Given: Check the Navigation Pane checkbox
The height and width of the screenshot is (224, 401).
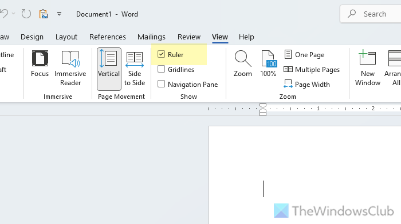Looking at the screenshot, I should [x=161, y=84].
